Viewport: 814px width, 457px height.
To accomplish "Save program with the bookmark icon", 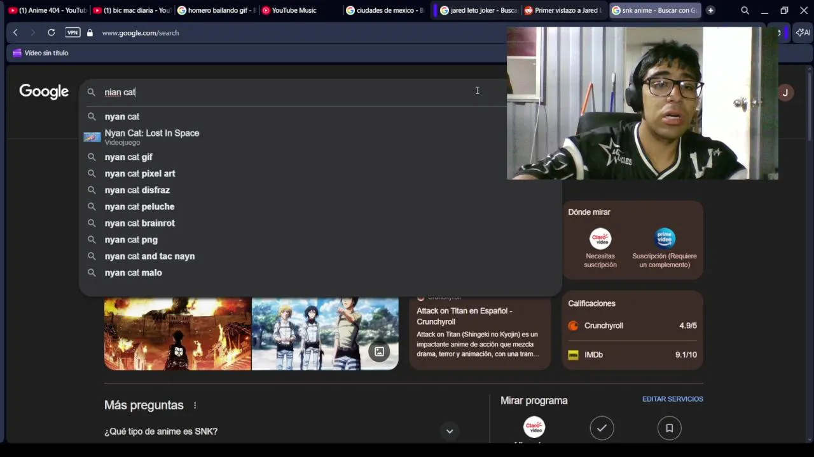I will click(x=669, y=428).
